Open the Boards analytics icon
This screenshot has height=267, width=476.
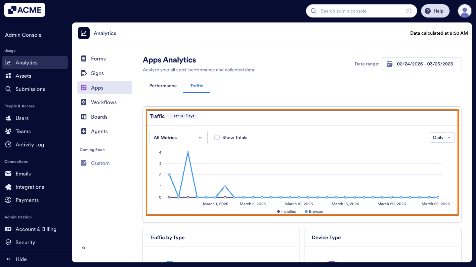(84, 117)
